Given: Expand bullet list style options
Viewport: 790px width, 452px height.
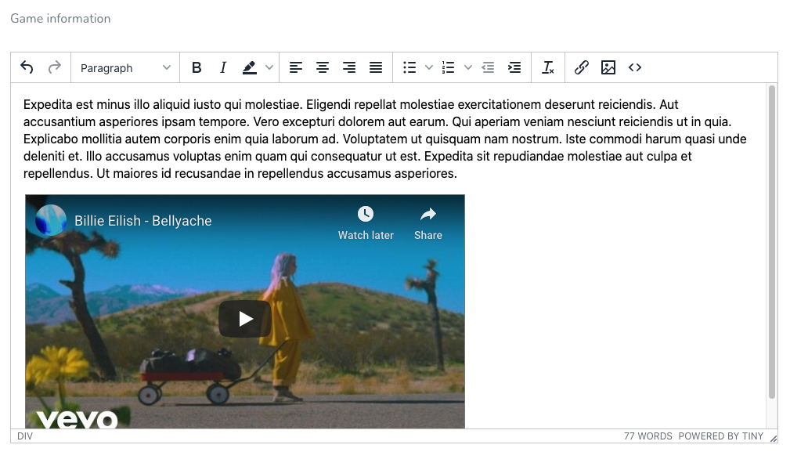Looking at the screenshot, I should [429, 68].
